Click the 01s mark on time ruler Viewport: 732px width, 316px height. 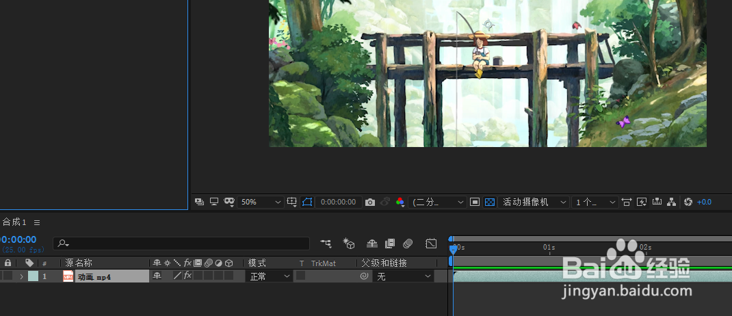point(549,248)
